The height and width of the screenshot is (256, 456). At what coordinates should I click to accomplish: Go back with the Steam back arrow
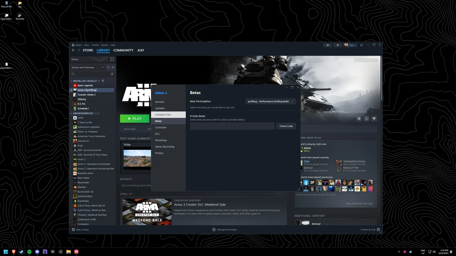(73, 50)
